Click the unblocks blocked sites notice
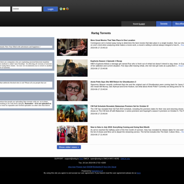 [x=26, y=85]
